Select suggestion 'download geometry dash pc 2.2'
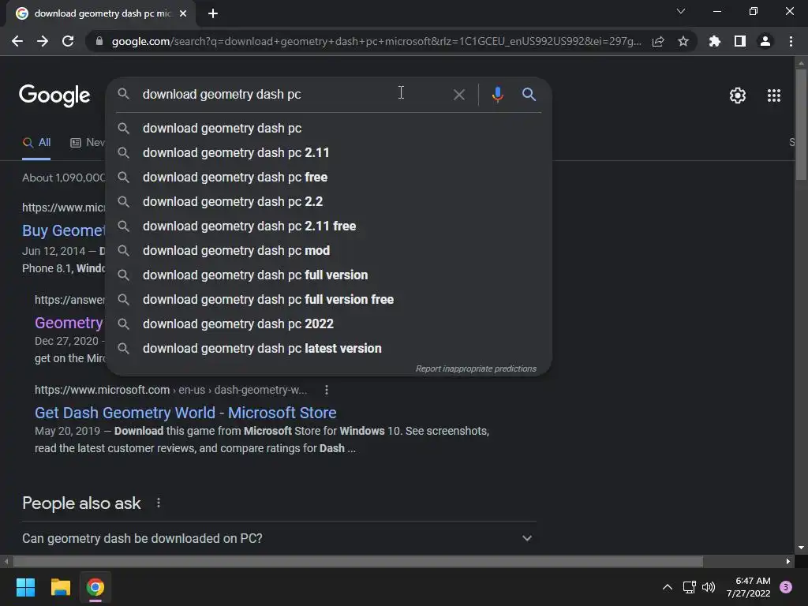 point(329,201)
